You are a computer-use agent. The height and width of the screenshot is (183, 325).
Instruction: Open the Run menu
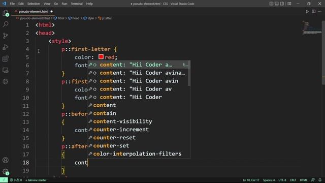tap(64, 4)
